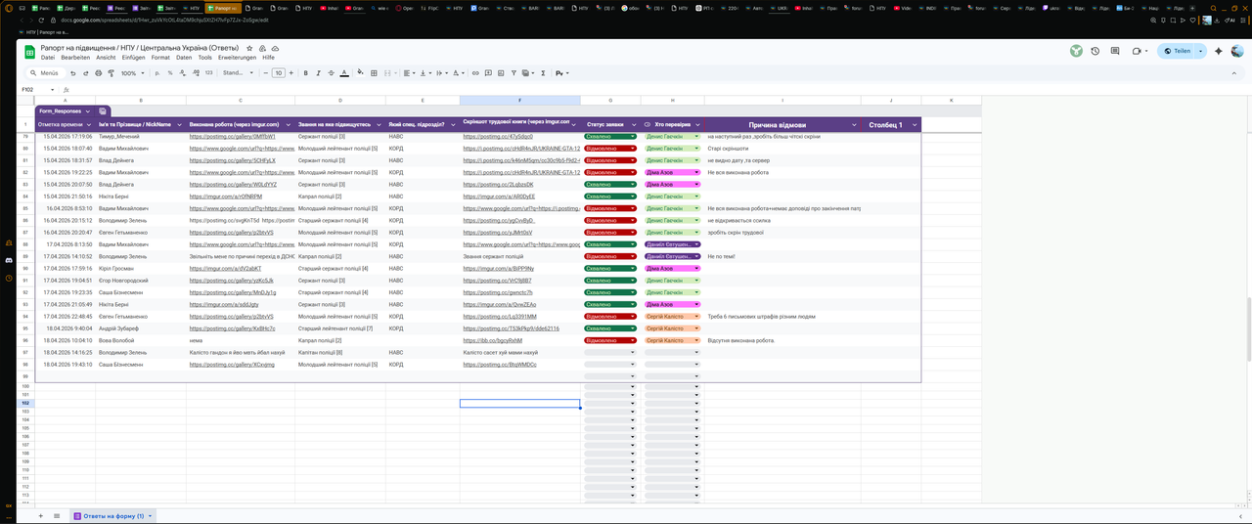Apply bold formatting with B icon

(x=305, y=73)
